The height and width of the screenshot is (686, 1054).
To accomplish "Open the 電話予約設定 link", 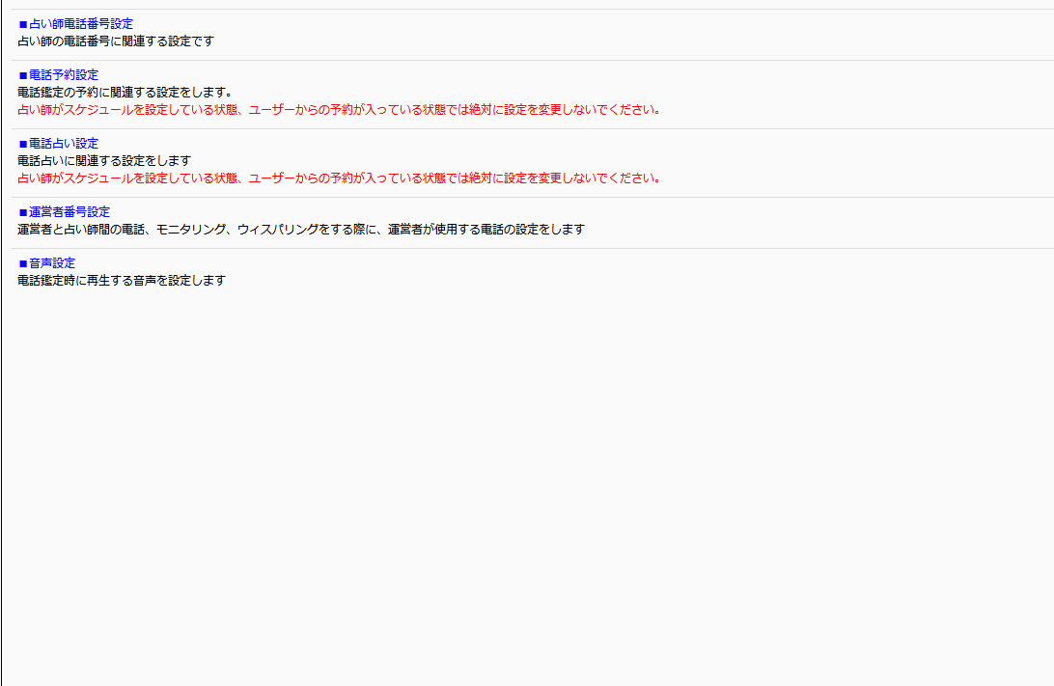I will coord(64,74).
